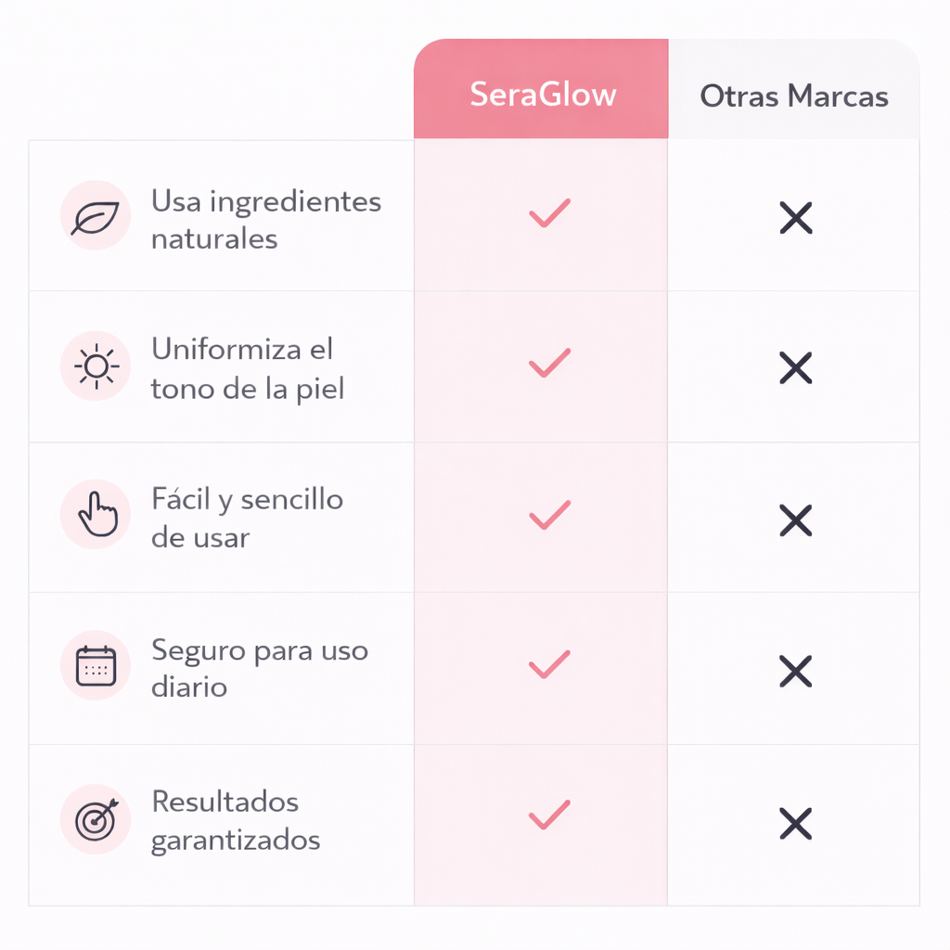Click SeraGlow checkmark for guaranteed results row

pos(549,815)
